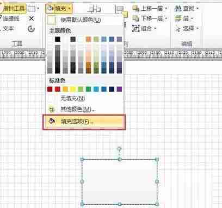Pick the light blue standard color
222x208 pixels.
(x=96, y=89)
